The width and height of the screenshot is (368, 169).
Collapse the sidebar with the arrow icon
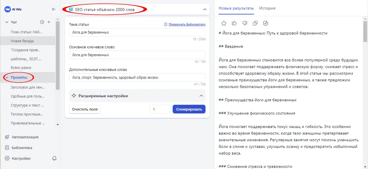[x=54, y=9]
